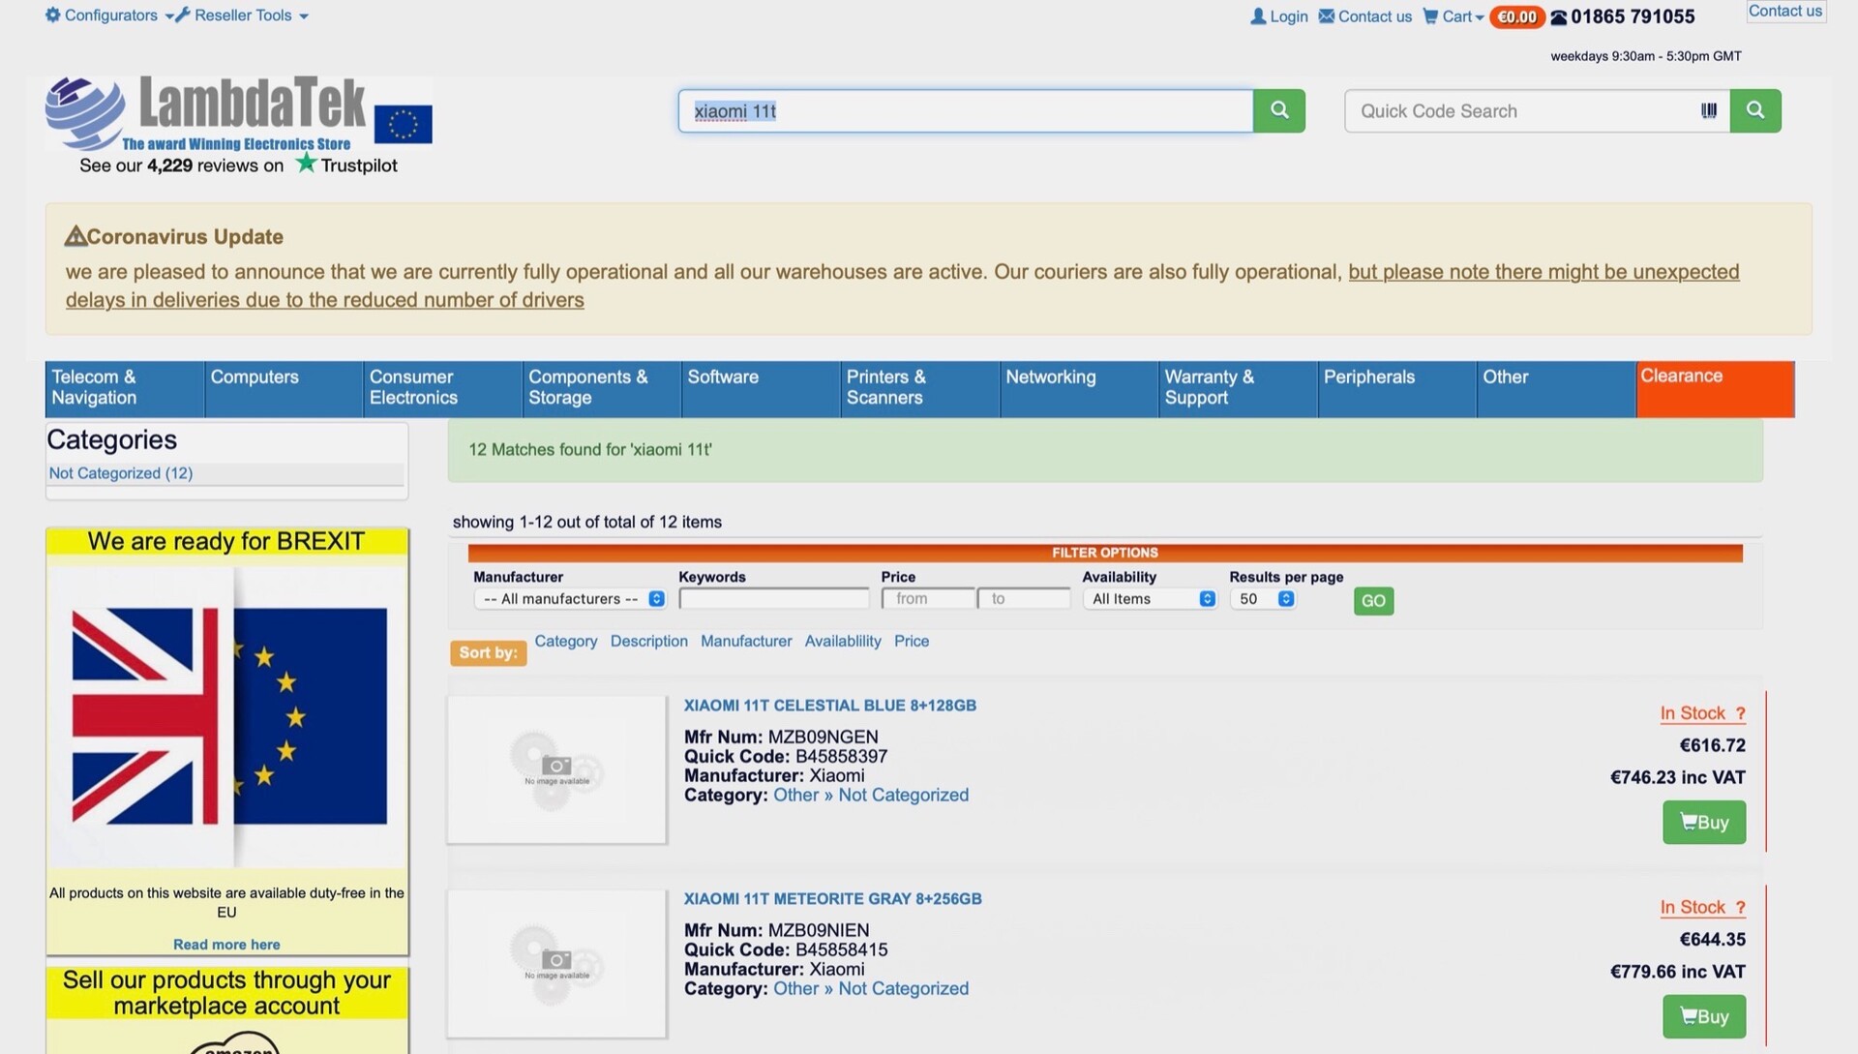Click the LambdaTek globe logo

85,112
